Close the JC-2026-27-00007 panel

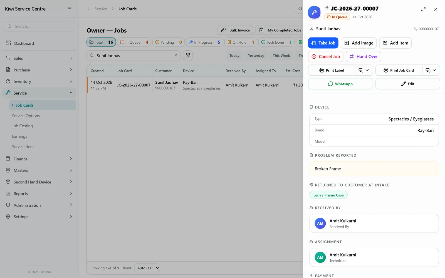pyautogui.click(x=436, y=9)
